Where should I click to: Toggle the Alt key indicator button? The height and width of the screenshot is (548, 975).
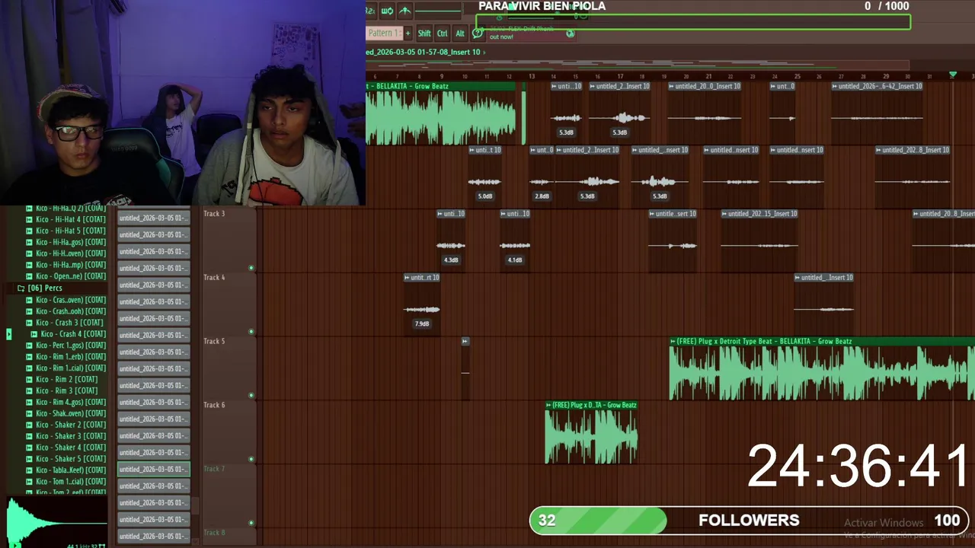click(460, 33)
